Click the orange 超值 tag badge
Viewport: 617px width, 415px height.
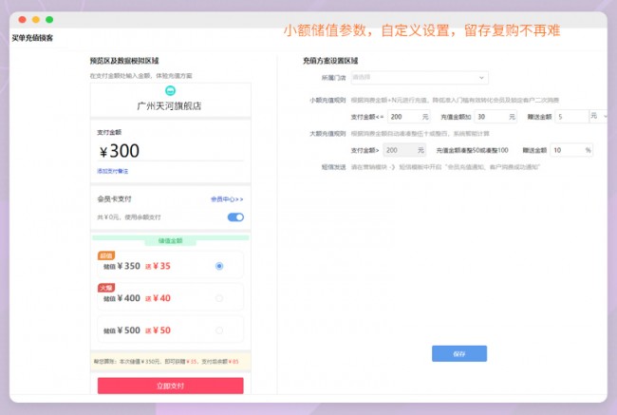pos(105,255)
